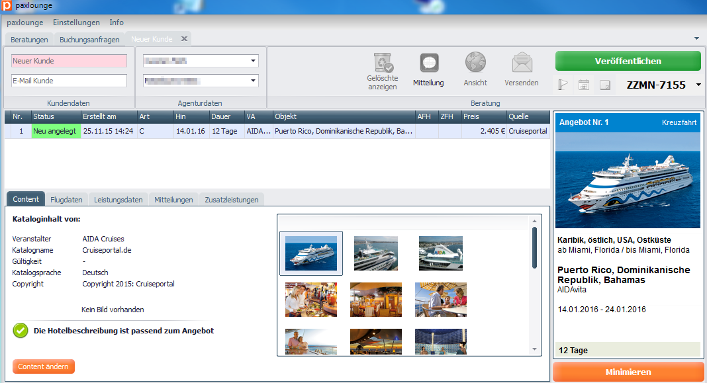Select the Content tab
The width and height of the screenshot is (707, 383).
26,199
